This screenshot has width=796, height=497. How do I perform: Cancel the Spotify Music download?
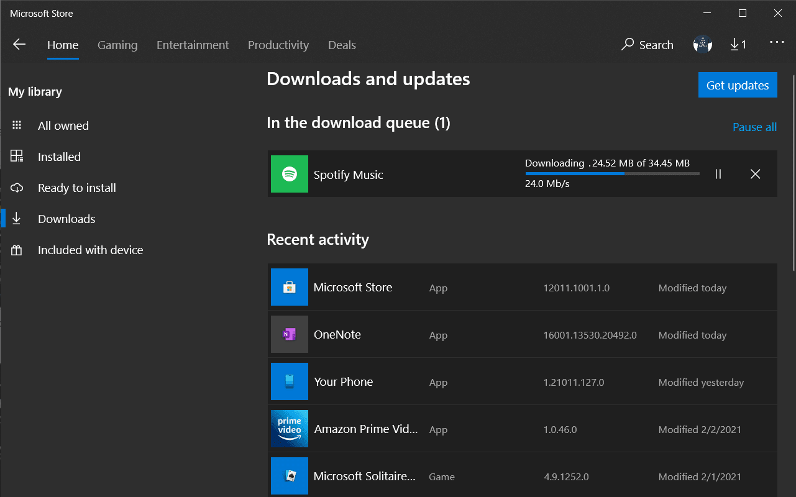(755, 174)
